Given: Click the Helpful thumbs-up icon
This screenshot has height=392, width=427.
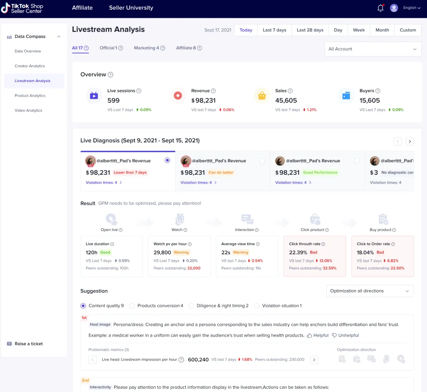Looking at the screenshot, I should click(x=309, y=335).
